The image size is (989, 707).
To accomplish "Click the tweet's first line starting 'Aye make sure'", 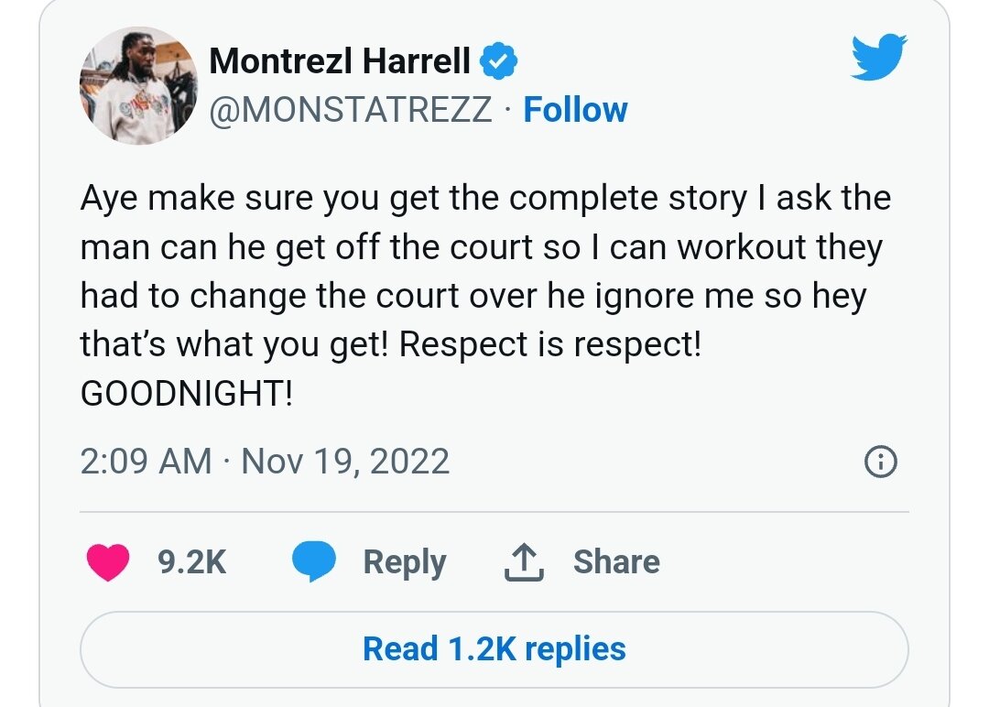I will tap(485, 199).
